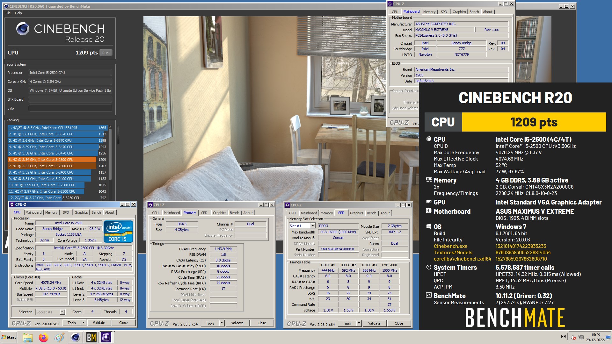The height and width of the screenshot is (344, 612).
Task: Click the Textures/Models integrity entry
Action: pyautogui.click(x=453, y=252)
